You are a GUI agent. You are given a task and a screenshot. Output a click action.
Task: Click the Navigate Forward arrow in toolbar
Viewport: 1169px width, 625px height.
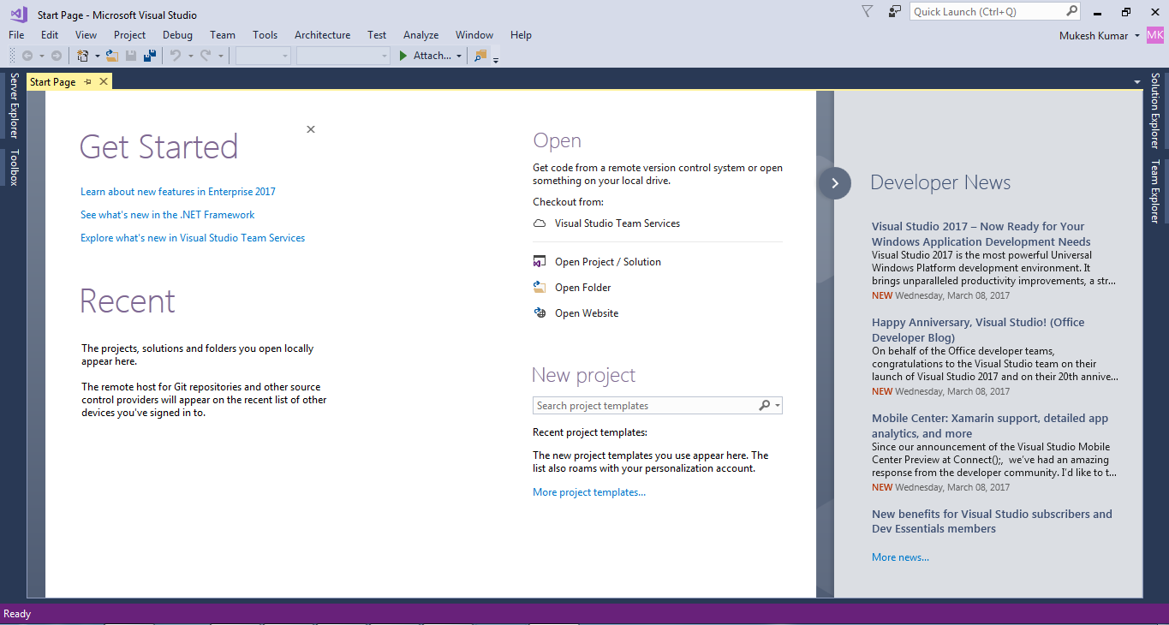[57, 56]
